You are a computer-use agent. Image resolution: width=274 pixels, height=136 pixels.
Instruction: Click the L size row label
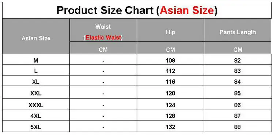click(36, 71)
